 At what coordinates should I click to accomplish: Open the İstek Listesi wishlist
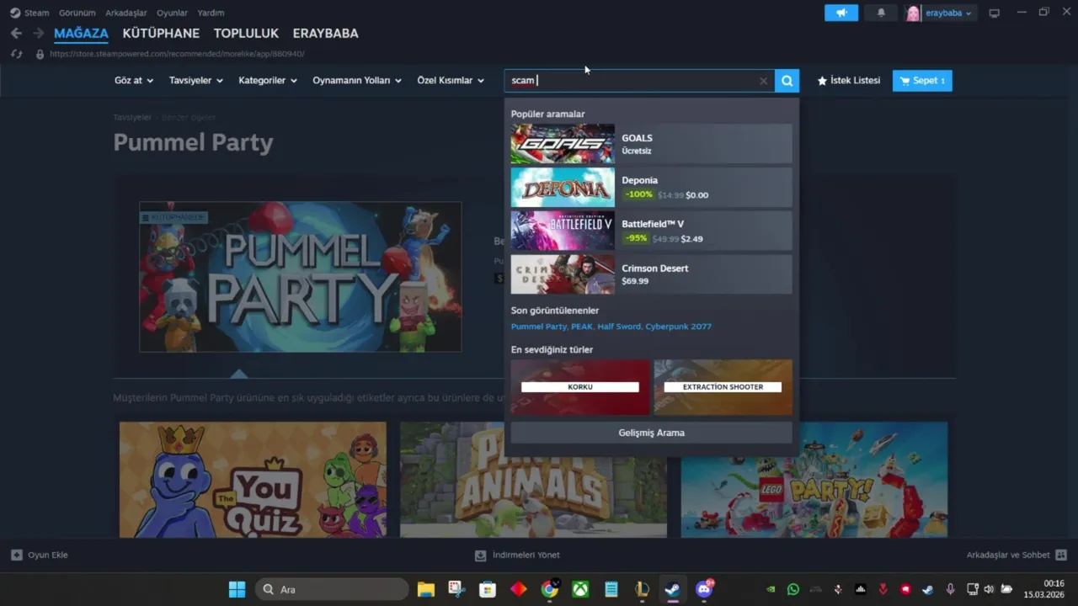(x=848, y=81)
